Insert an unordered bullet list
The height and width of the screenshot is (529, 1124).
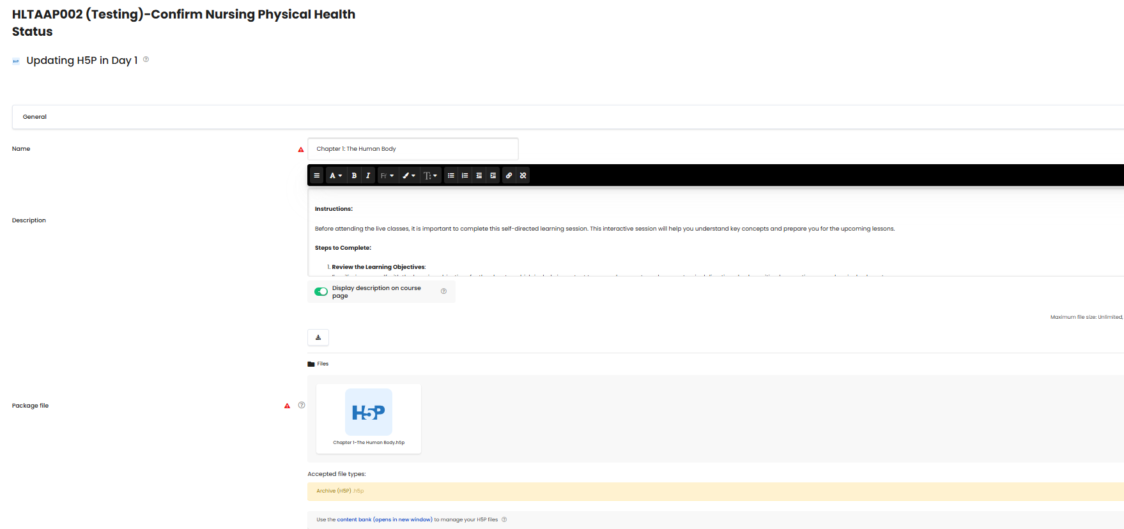click(451, 176)
